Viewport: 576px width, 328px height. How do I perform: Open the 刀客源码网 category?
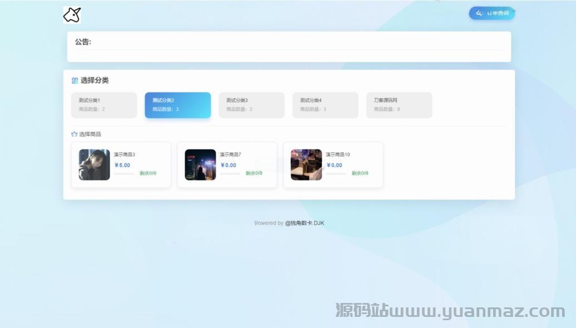point(399,105)
